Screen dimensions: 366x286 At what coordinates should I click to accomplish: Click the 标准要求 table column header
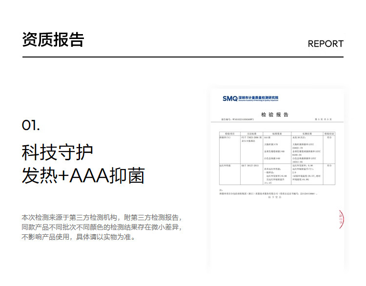277,133
